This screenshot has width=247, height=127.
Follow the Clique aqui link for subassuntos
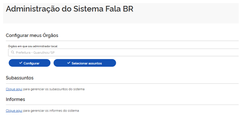click(14, 89)
